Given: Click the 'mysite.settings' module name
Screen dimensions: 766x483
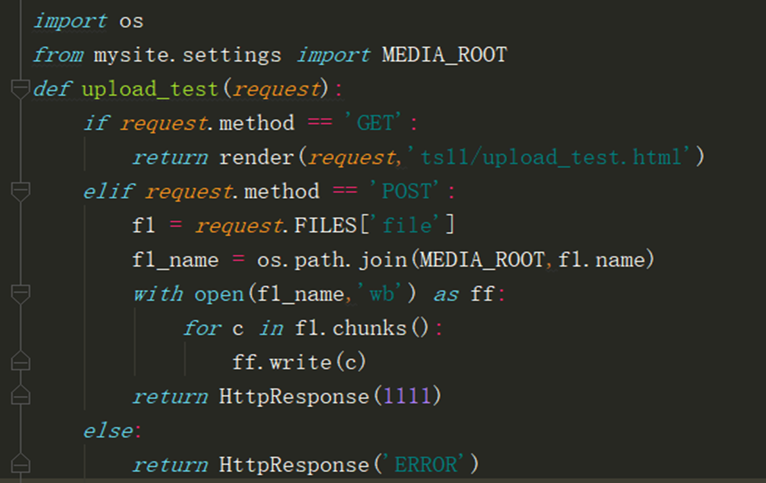Looking at the screenshot, I should [188, 55].
